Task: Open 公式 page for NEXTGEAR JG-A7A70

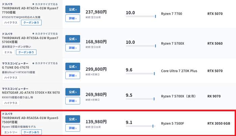Action: click(x=73, y=92)
